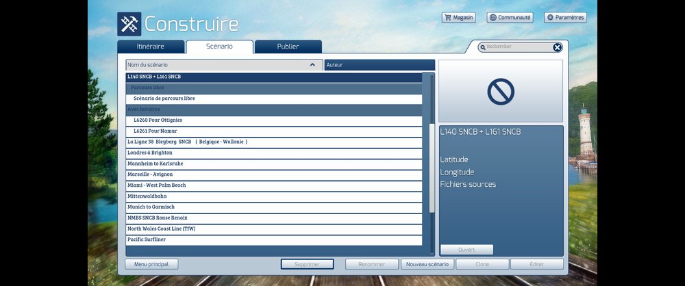Click the Clone button
685x286 pixels.
pyautogui.click(x=482, y=264)
